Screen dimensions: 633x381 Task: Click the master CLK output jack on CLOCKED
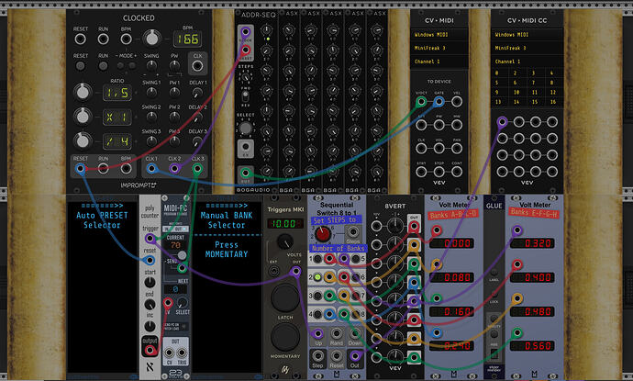point(197,65)
